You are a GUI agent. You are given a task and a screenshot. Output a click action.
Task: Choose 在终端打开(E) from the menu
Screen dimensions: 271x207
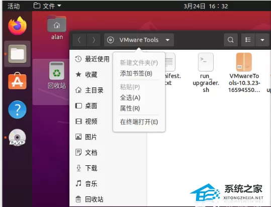[x=139, y=122]
